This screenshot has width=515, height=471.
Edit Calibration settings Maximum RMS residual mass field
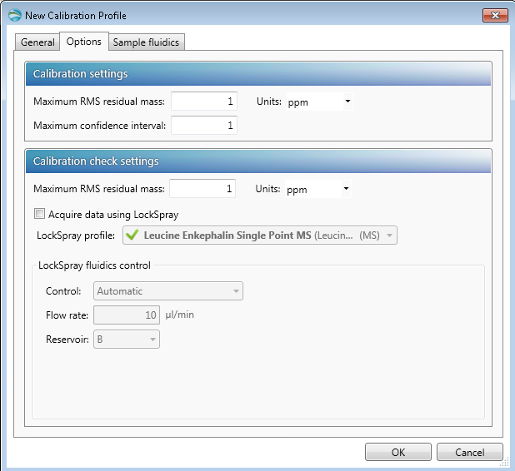[x=204, y=101]
